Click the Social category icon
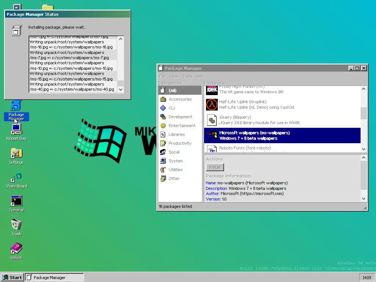The height and width of the screenshot is (282, 376). click(163, 152)
